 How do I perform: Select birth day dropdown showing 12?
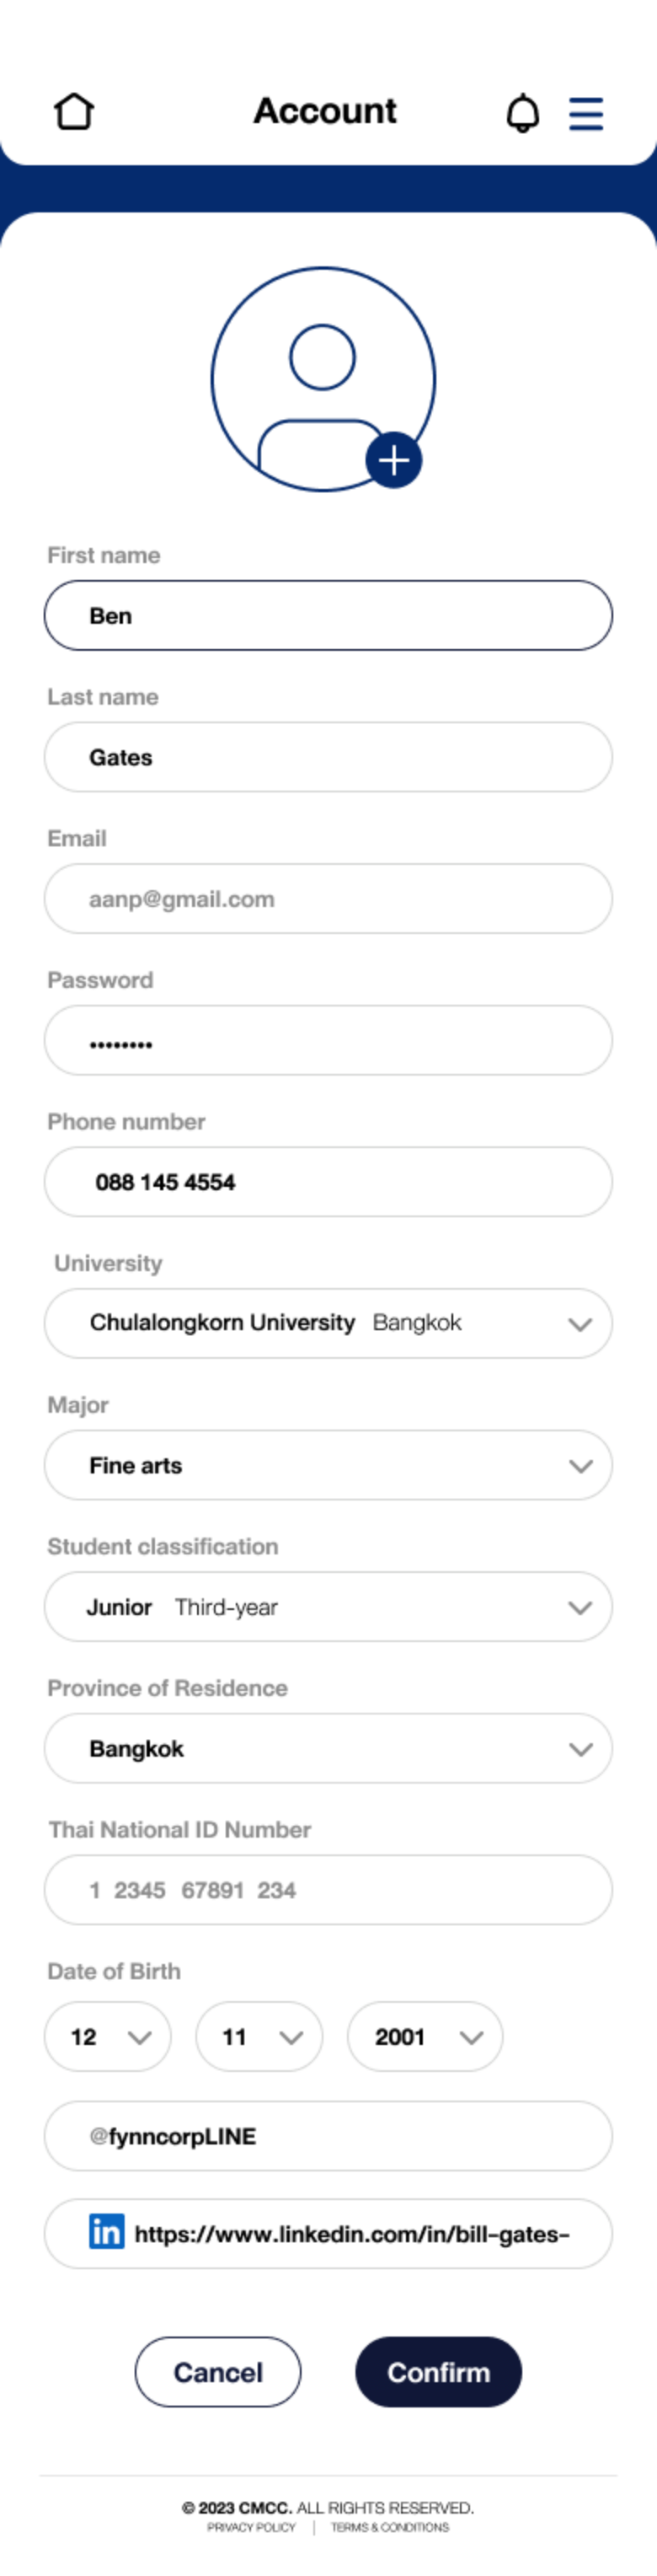pos(108,2036)
